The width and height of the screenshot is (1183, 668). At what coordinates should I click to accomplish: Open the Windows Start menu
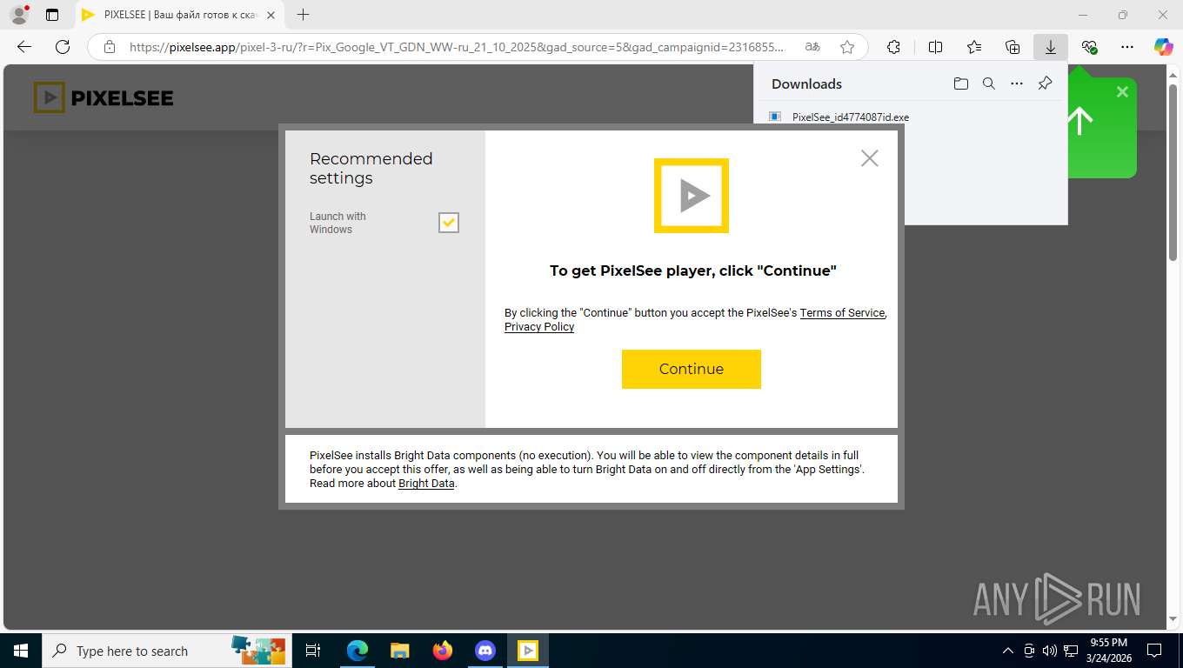tap(20, 651)
